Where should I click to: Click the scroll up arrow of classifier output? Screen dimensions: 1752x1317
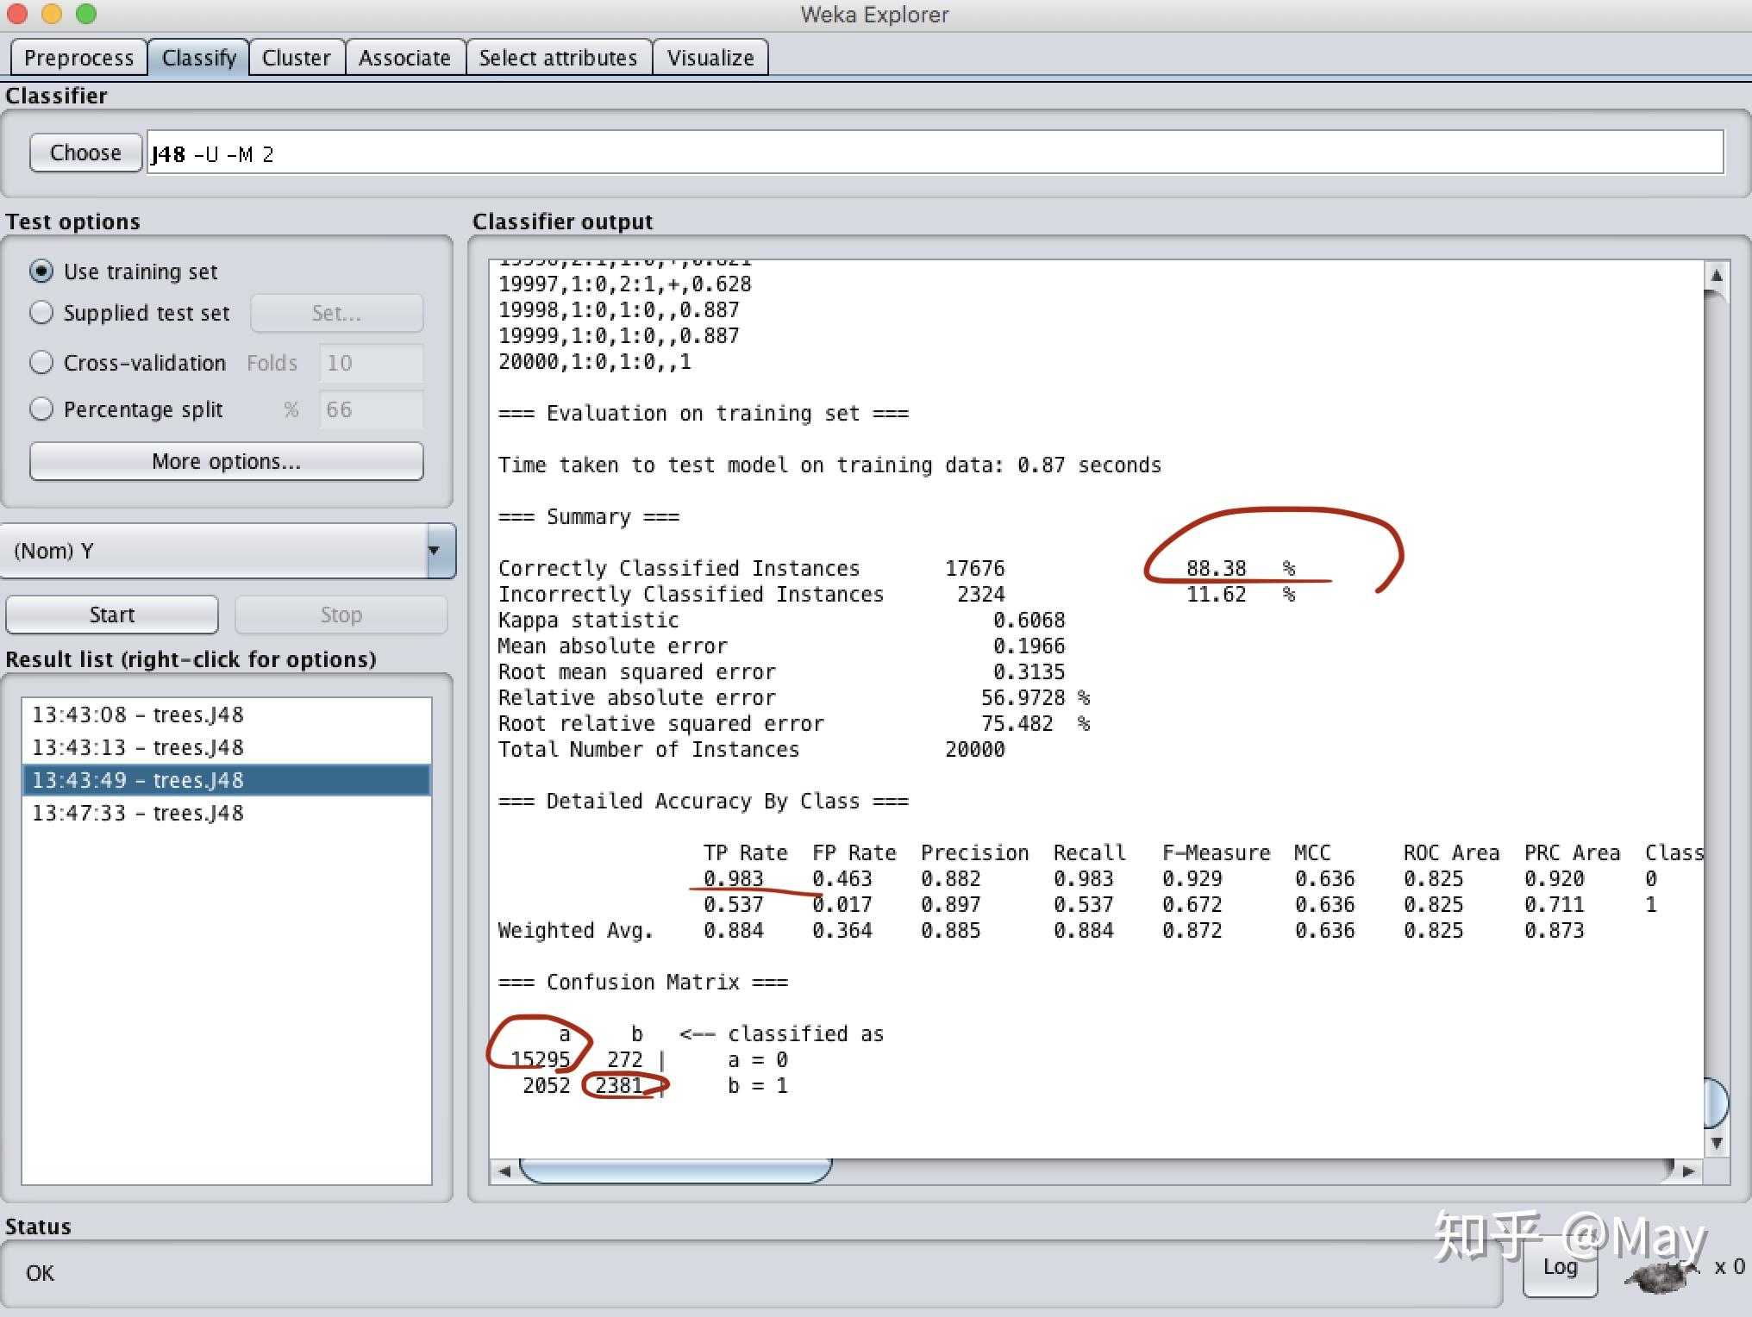[1716, 276]
